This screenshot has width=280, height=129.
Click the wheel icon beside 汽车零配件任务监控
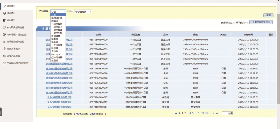4,34
